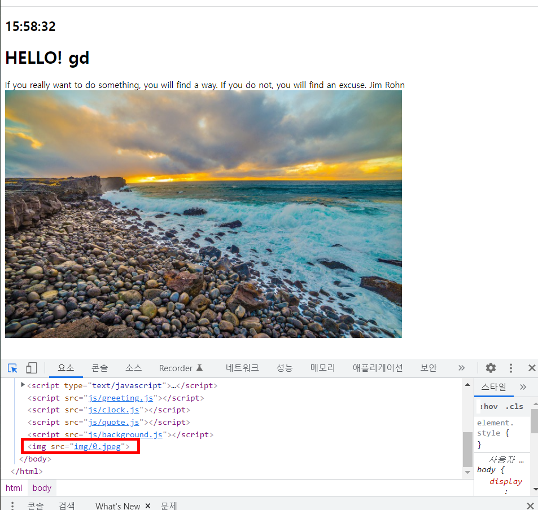538x510 pixels.
Task: Switch to the 네트워크 tab
Action: pyautogui.click(x=242, y=368)
